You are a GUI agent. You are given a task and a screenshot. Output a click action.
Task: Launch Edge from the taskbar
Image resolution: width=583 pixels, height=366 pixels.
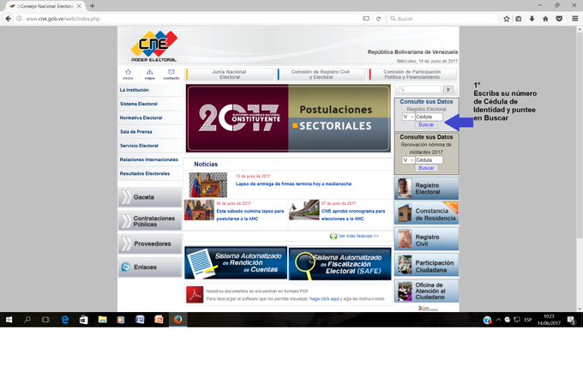[x=65, y=320]
